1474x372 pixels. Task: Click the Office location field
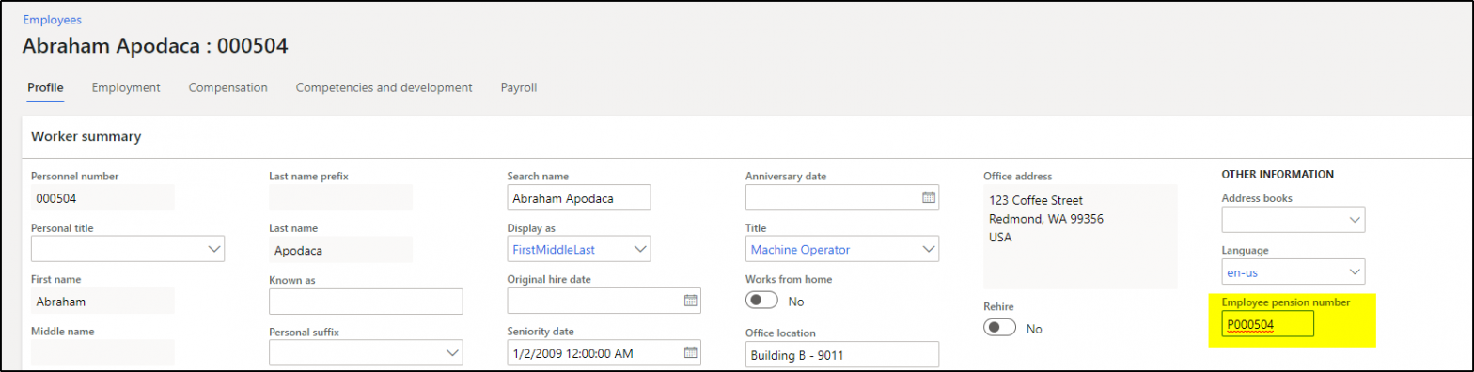(x=842, y=354)
